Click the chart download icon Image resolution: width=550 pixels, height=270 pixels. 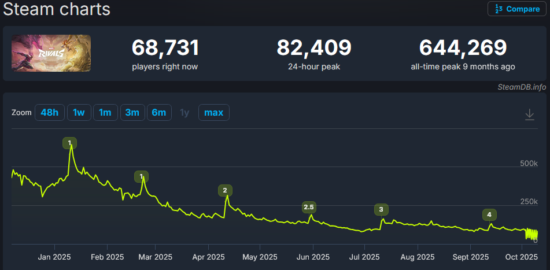pos(529,114)
